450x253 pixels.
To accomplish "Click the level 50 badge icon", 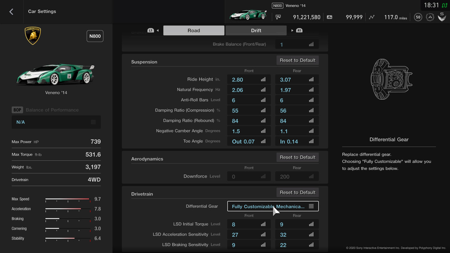I will point(418,17).
